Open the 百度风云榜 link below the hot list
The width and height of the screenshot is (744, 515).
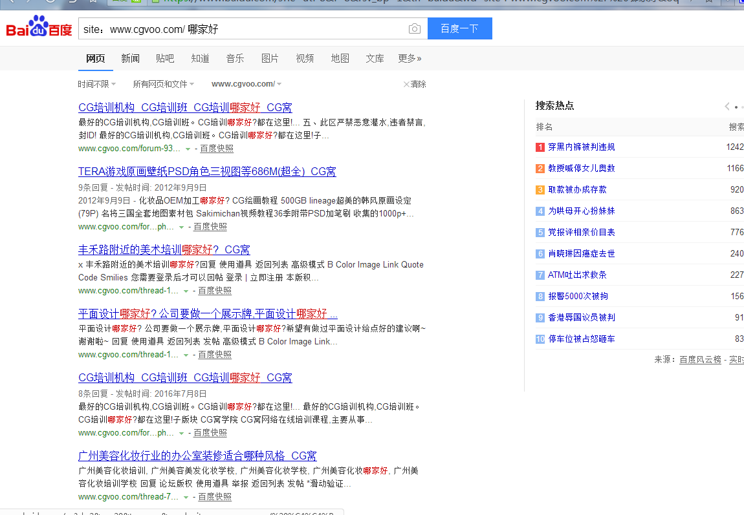click(x=700, y=359)
